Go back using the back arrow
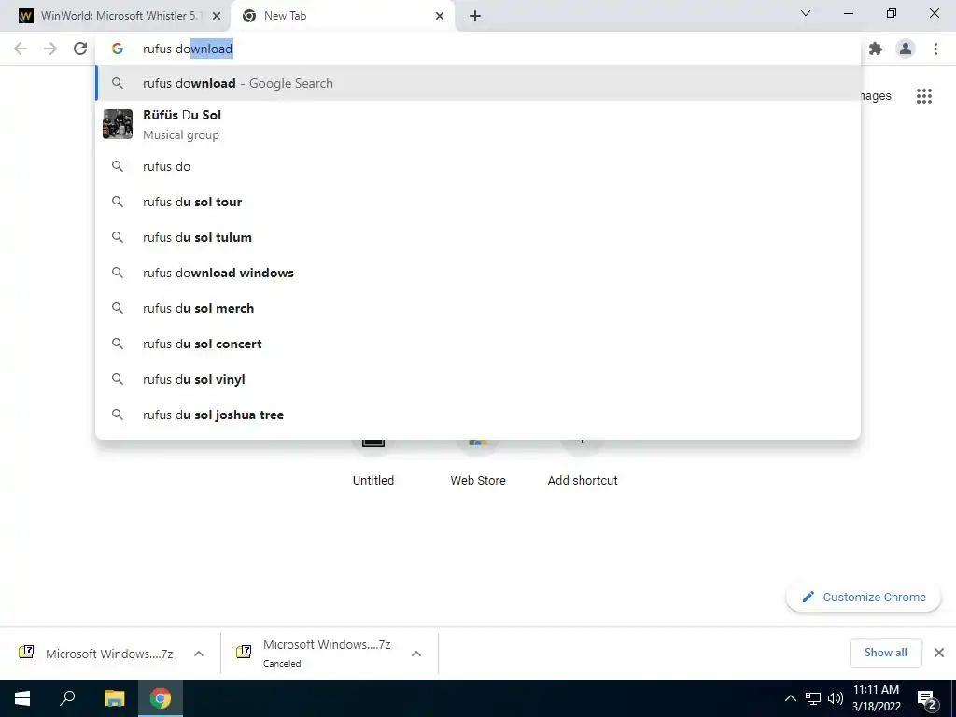 [x=21, y=49]
